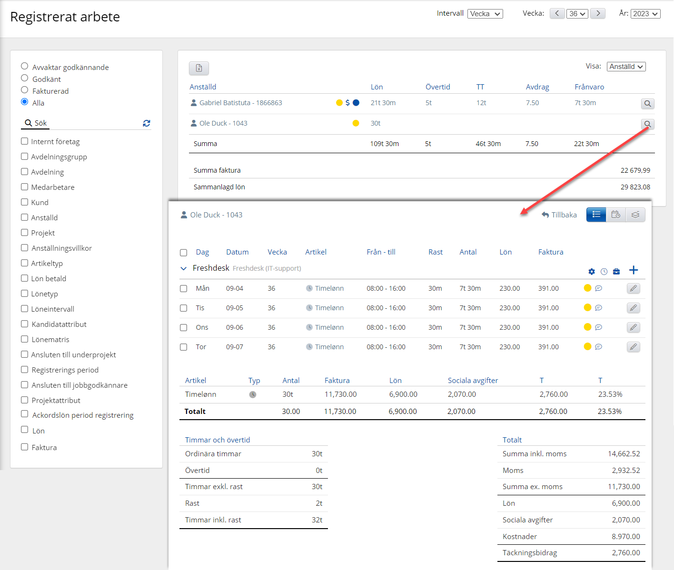Click the gear icon in Freshdesk row

pos(592,272)
